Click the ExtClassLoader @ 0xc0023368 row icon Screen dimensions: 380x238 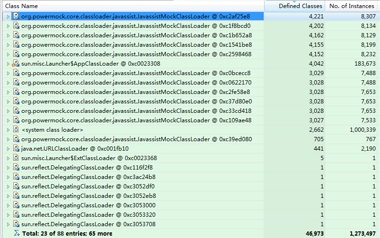click(16, 158)
